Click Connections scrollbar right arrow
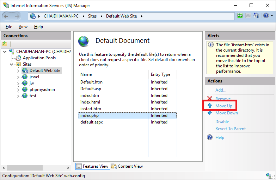This screenshot has height=180, width=276. coord(68,168)
